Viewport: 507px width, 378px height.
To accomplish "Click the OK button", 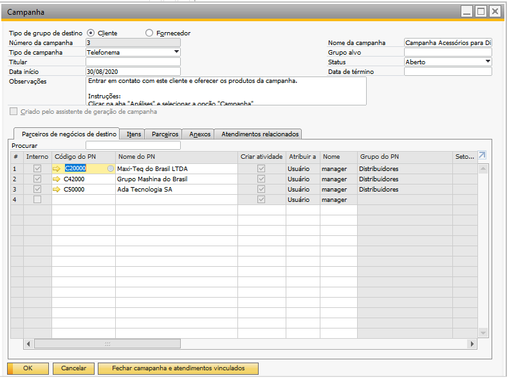I will pyautogui.click(x=28, y=368).
